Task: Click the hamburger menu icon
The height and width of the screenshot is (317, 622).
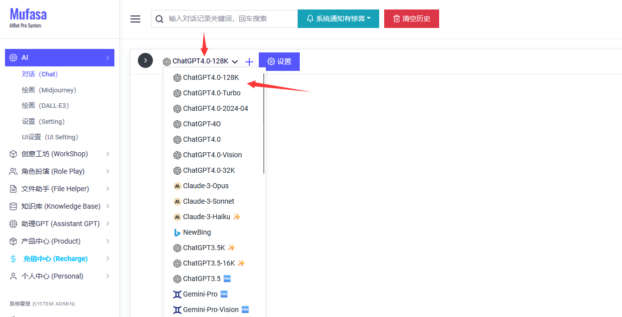Action: [x=135, y=19]
